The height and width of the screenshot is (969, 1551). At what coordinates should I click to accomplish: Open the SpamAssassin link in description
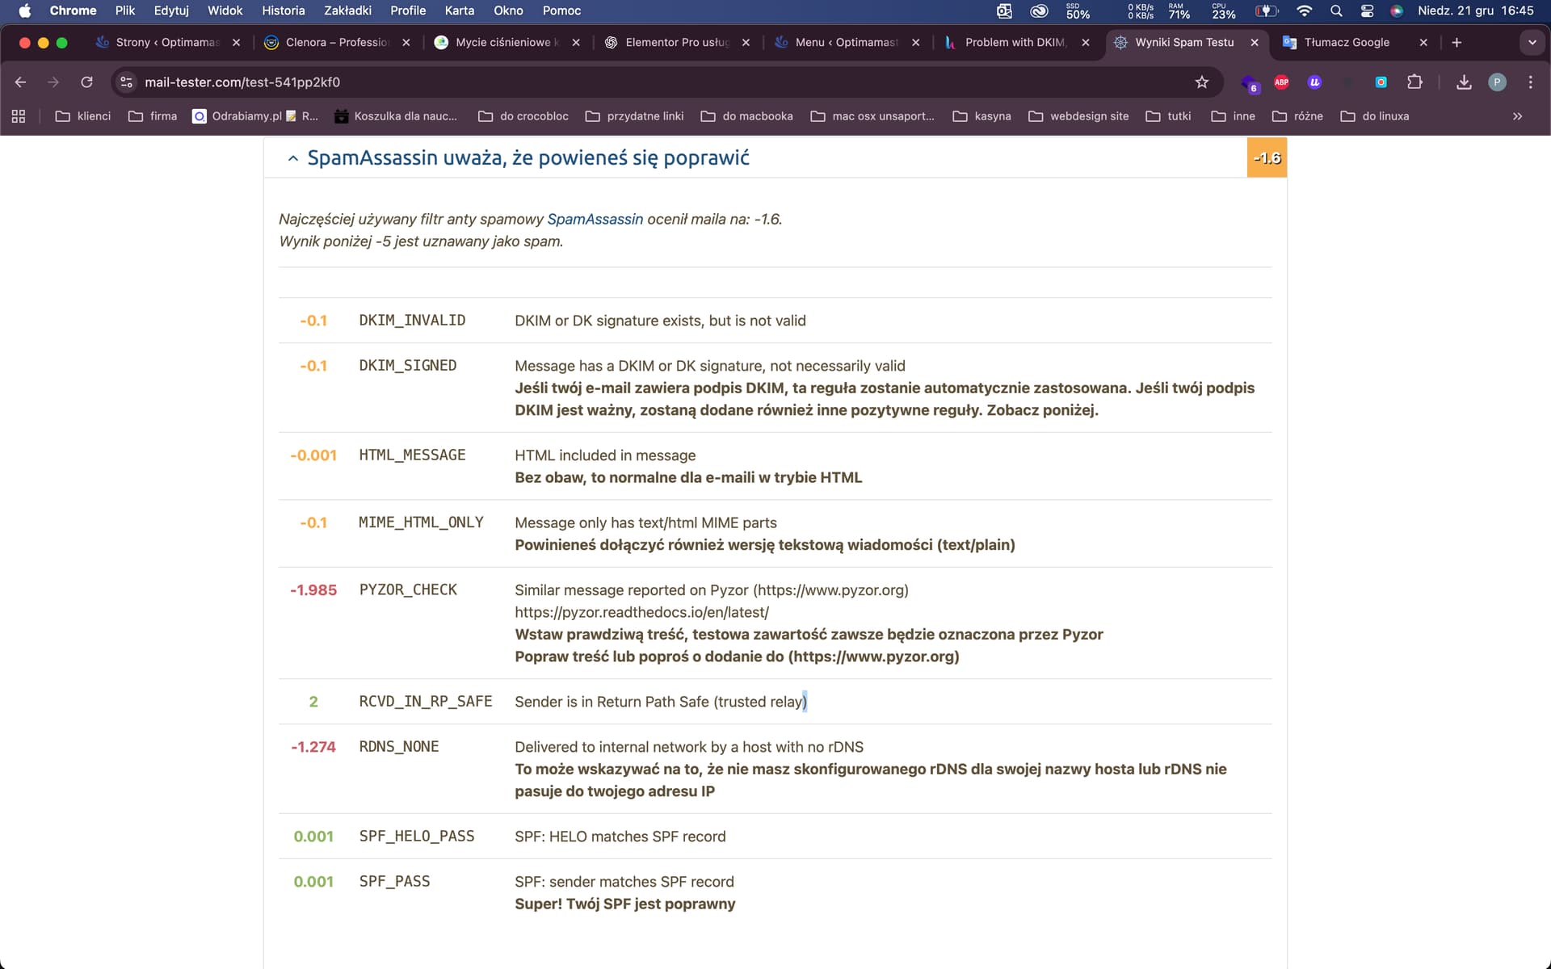[x=595, y=219]
